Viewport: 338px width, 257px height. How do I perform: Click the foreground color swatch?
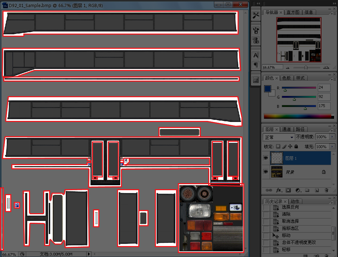[x=268, y=89]
